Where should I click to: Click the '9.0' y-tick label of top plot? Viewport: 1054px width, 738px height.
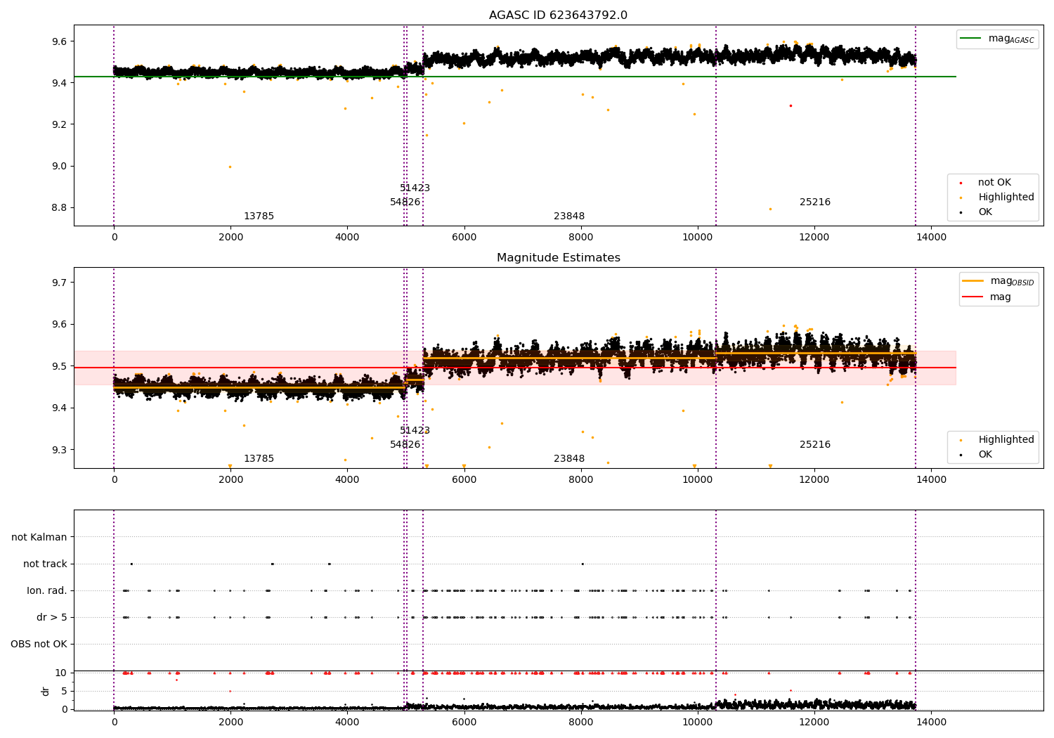59,167
